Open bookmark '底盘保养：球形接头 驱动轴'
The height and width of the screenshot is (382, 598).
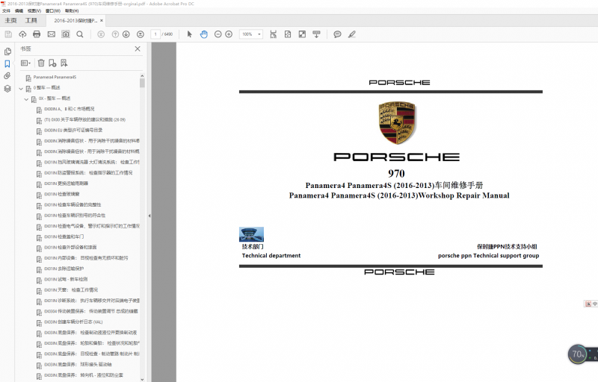78,365
